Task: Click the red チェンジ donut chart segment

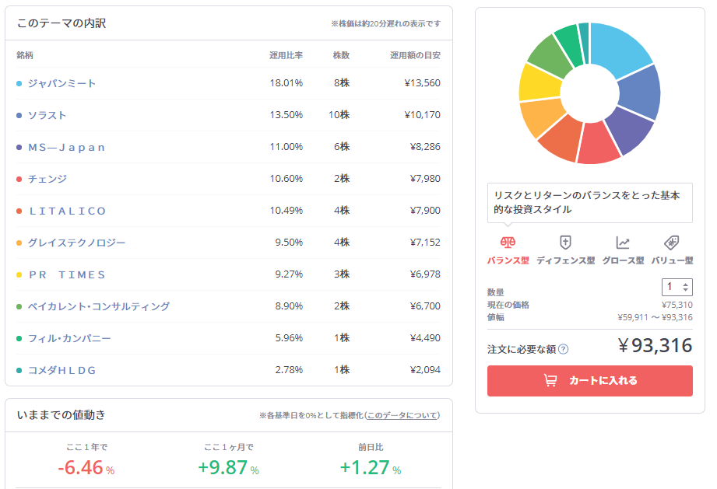Action: point(598,144)
